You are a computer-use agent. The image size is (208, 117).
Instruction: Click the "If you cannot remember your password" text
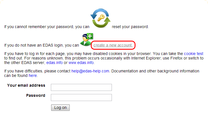click(x=47, y=27)
